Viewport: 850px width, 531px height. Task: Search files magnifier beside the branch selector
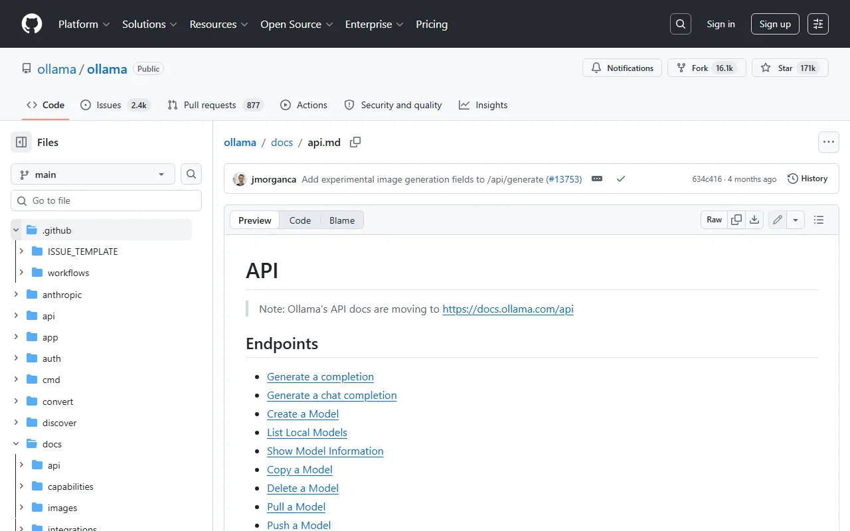click(191, 175)
